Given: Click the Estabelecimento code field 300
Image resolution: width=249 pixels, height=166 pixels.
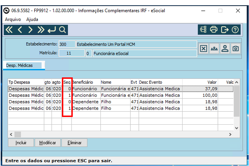Looking at the screenshot, I should click(67, 44).
